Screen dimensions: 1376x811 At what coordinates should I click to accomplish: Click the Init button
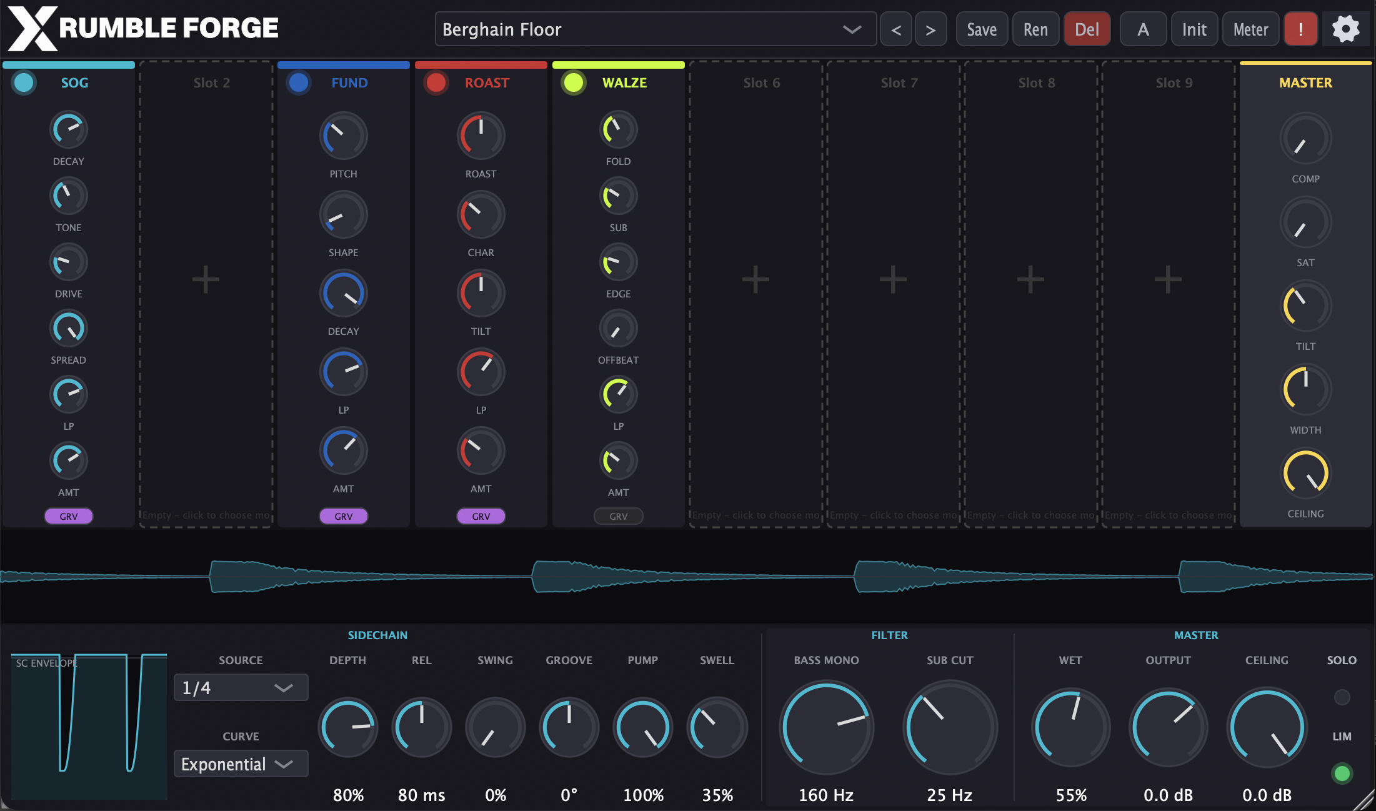pyautogui.click(x=1194, y=29)
